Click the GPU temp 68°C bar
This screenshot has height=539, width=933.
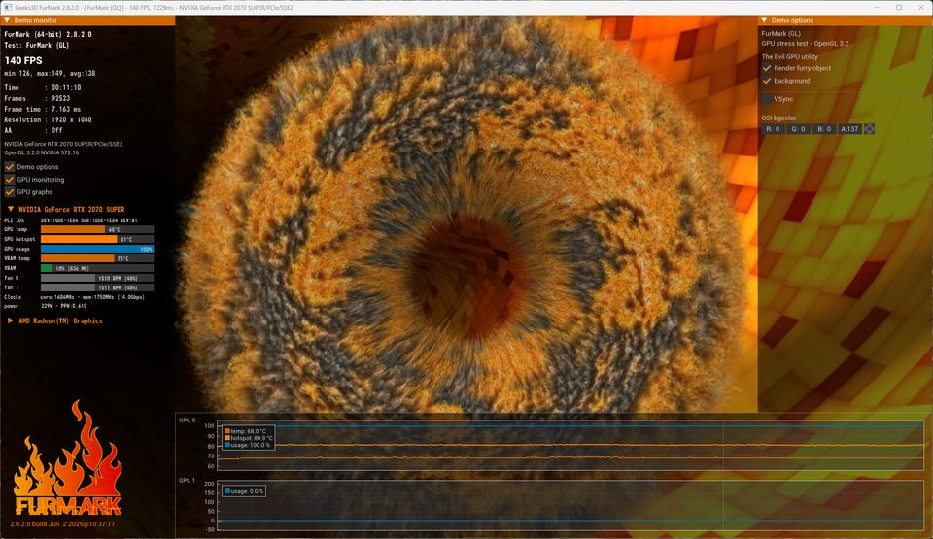click(x=97, y=229)
